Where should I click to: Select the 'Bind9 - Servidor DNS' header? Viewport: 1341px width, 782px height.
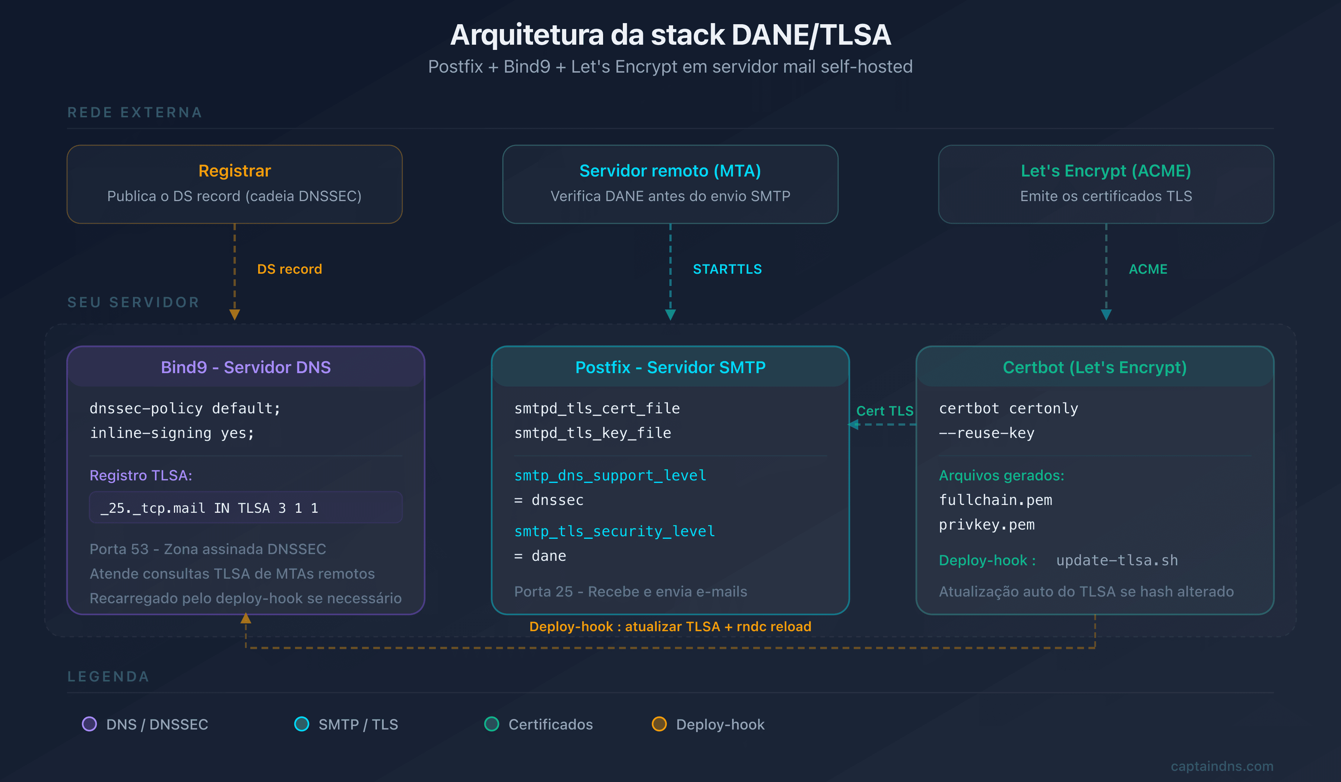tap(246, 367)
